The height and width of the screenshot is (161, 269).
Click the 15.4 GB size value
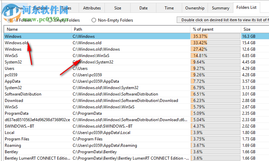pyautogui.click(x=249, y=43)
